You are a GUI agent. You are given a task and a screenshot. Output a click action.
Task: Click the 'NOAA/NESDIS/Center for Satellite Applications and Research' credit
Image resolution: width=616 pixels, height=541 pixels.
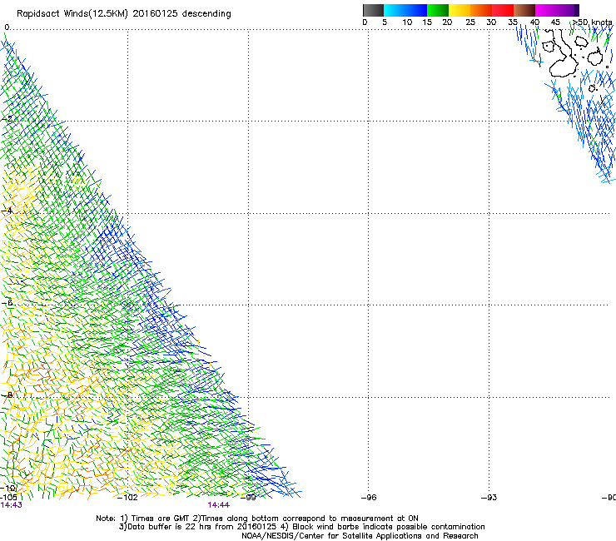tap(360, 536)
